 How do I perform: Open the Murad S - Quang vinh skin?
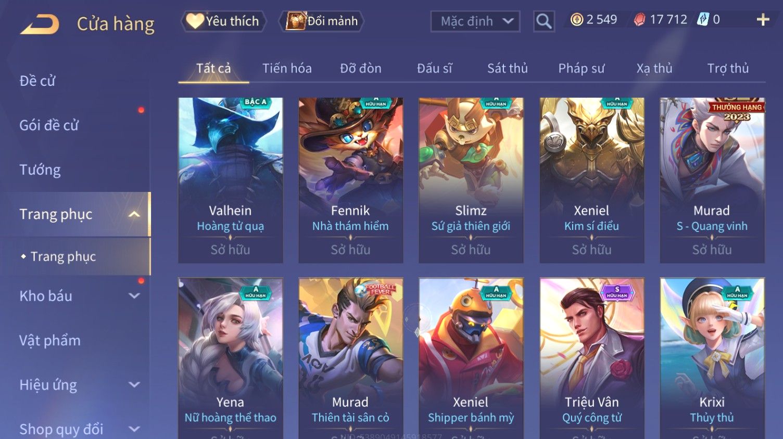click(712, 180)
